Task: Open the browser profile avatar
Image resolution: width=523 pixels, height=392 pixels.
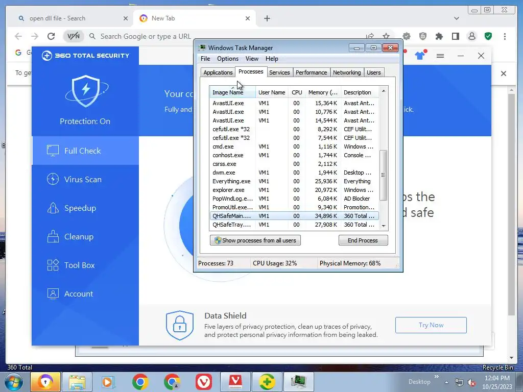Action: click(x=471, y=36)
